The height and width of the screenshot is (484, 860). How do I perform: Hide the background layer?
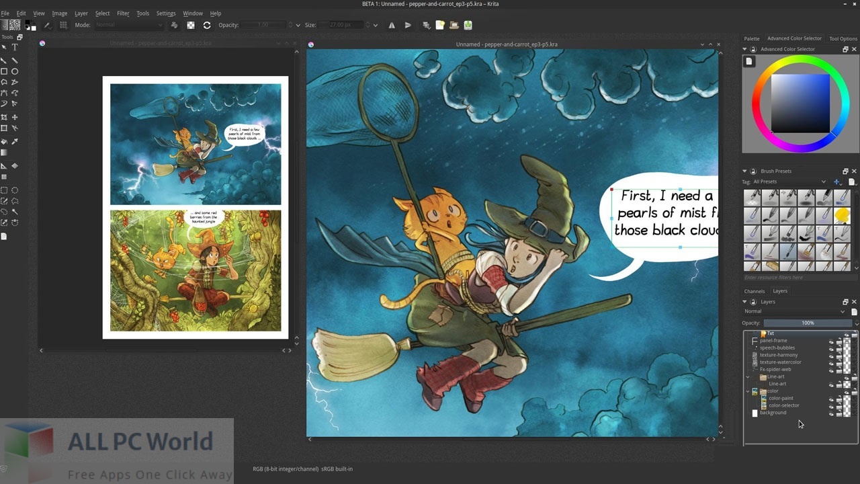point(830,413)
